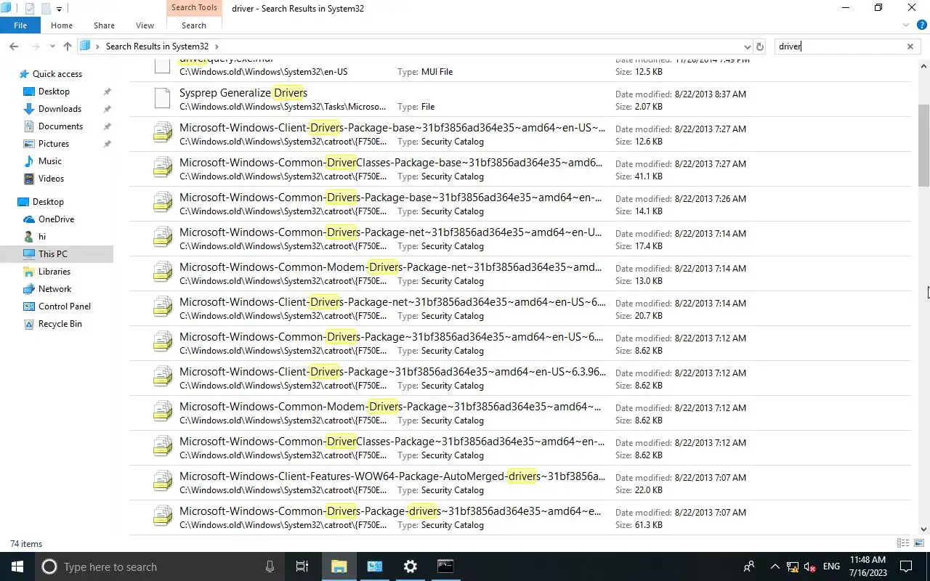
Task: Open Documents in navigation pane
Action: [x=60, y=126]
